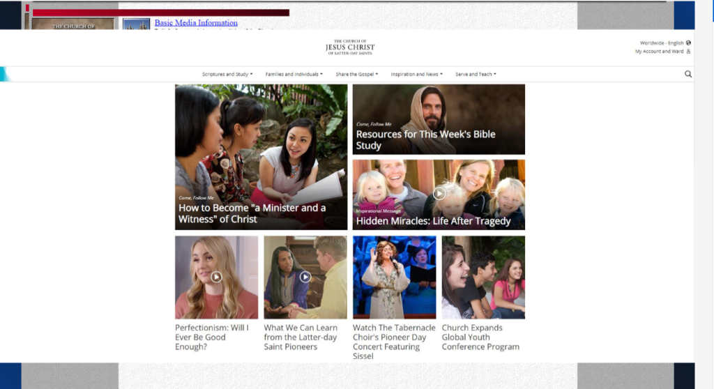714x389 pixels.
Task: Play the Latter-day Saint Pioneers video
Action: 305,277
